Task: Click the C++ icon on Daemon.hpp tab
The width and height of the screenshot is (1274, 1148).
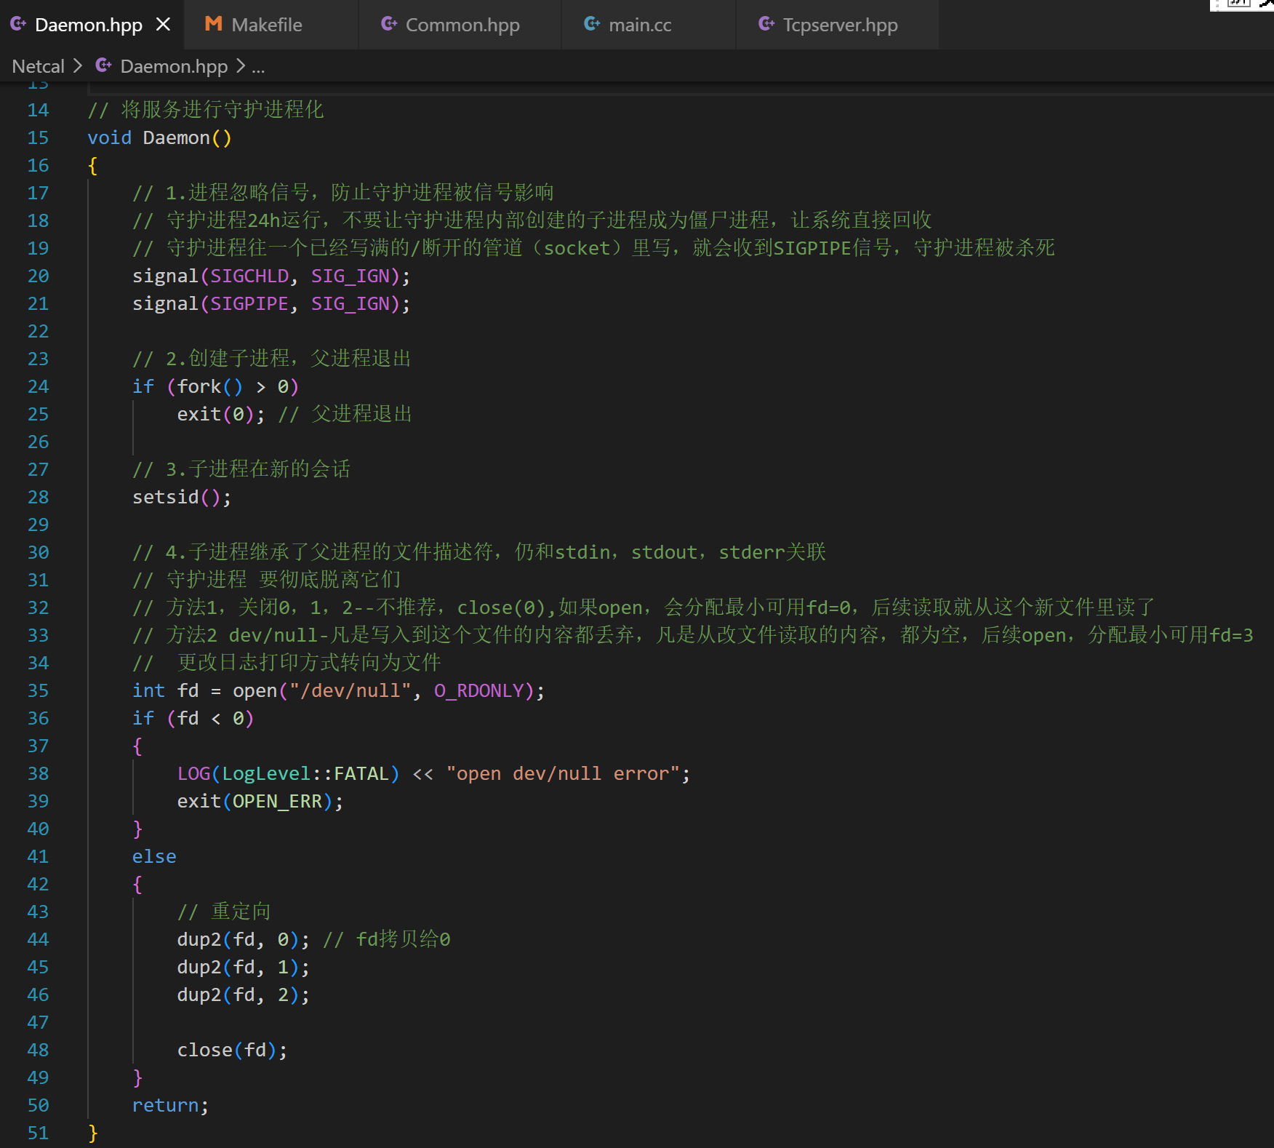Action: tap(18, 24)
